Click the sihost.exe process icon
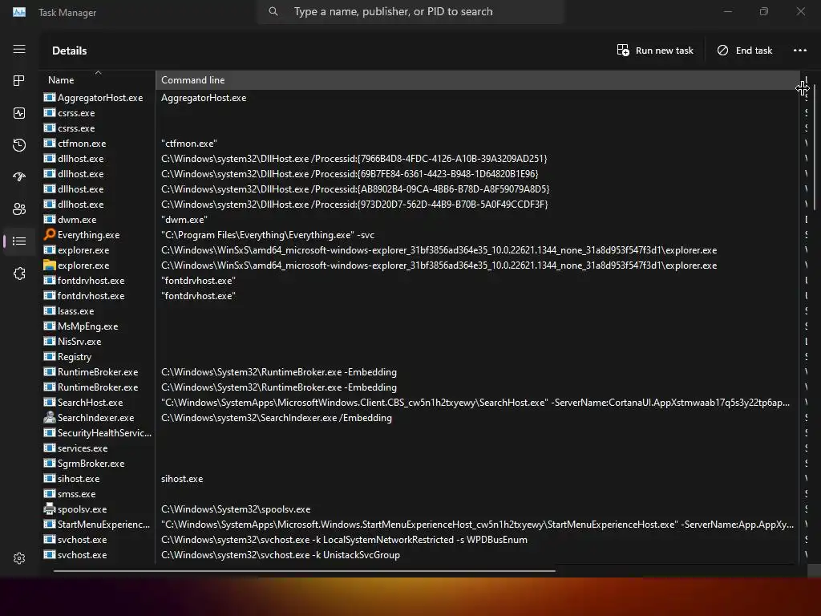 (x=50, y=478)
